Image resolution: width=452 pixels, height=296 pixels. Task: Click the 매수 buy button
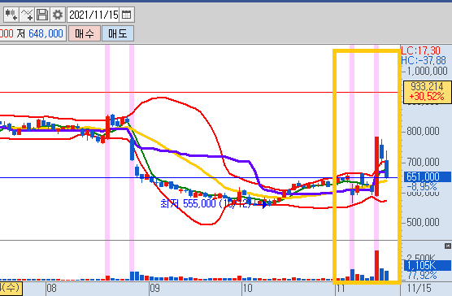pos(85,33)
